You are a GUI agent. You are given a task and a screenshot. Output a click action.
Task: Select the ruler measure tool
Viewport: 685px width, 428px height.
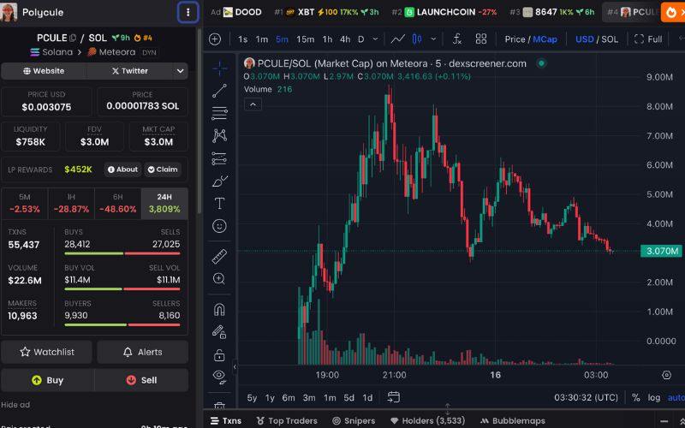[x=219, y=256]
